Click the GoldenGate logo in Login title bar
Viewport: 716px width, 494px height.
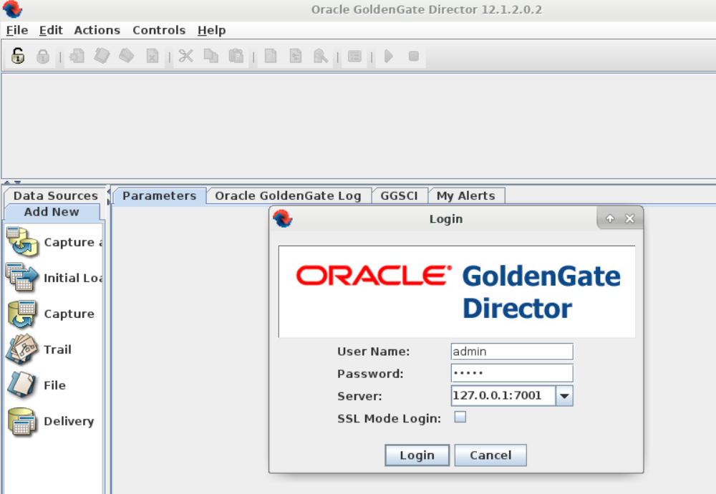click(x=283, y=218)
